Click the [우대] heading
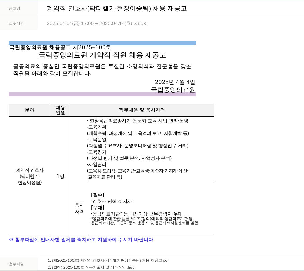The height and width of the screenshot is (271, 304). 98,208
